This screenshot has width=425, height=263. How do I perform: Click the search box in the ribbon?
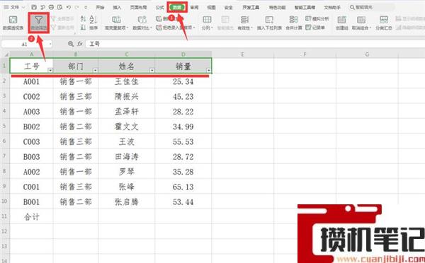click(x=371, y=7)
